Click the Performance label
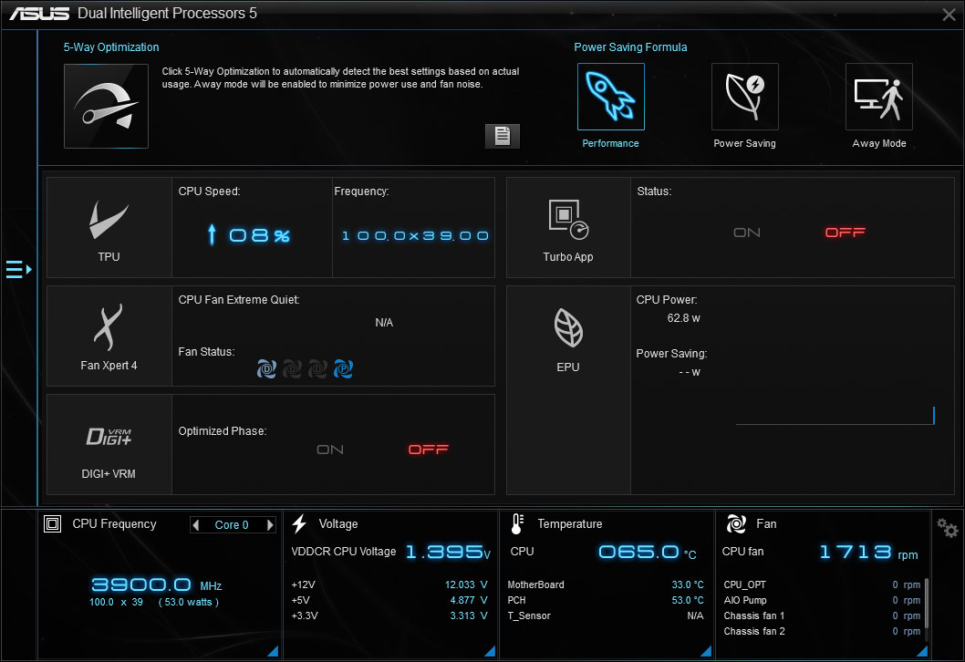 tap(610, 143)
